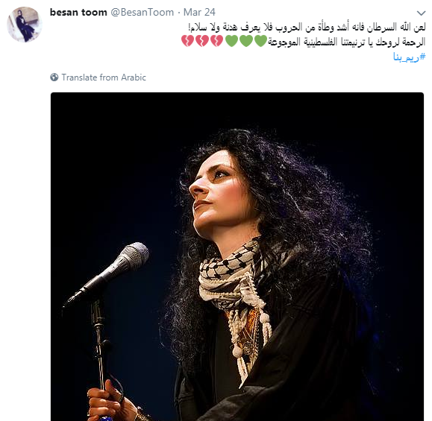Click the globe icon beside Translate
Viewport: 432px width, 421px height.
pyautogui.click(x=54, y=77)
